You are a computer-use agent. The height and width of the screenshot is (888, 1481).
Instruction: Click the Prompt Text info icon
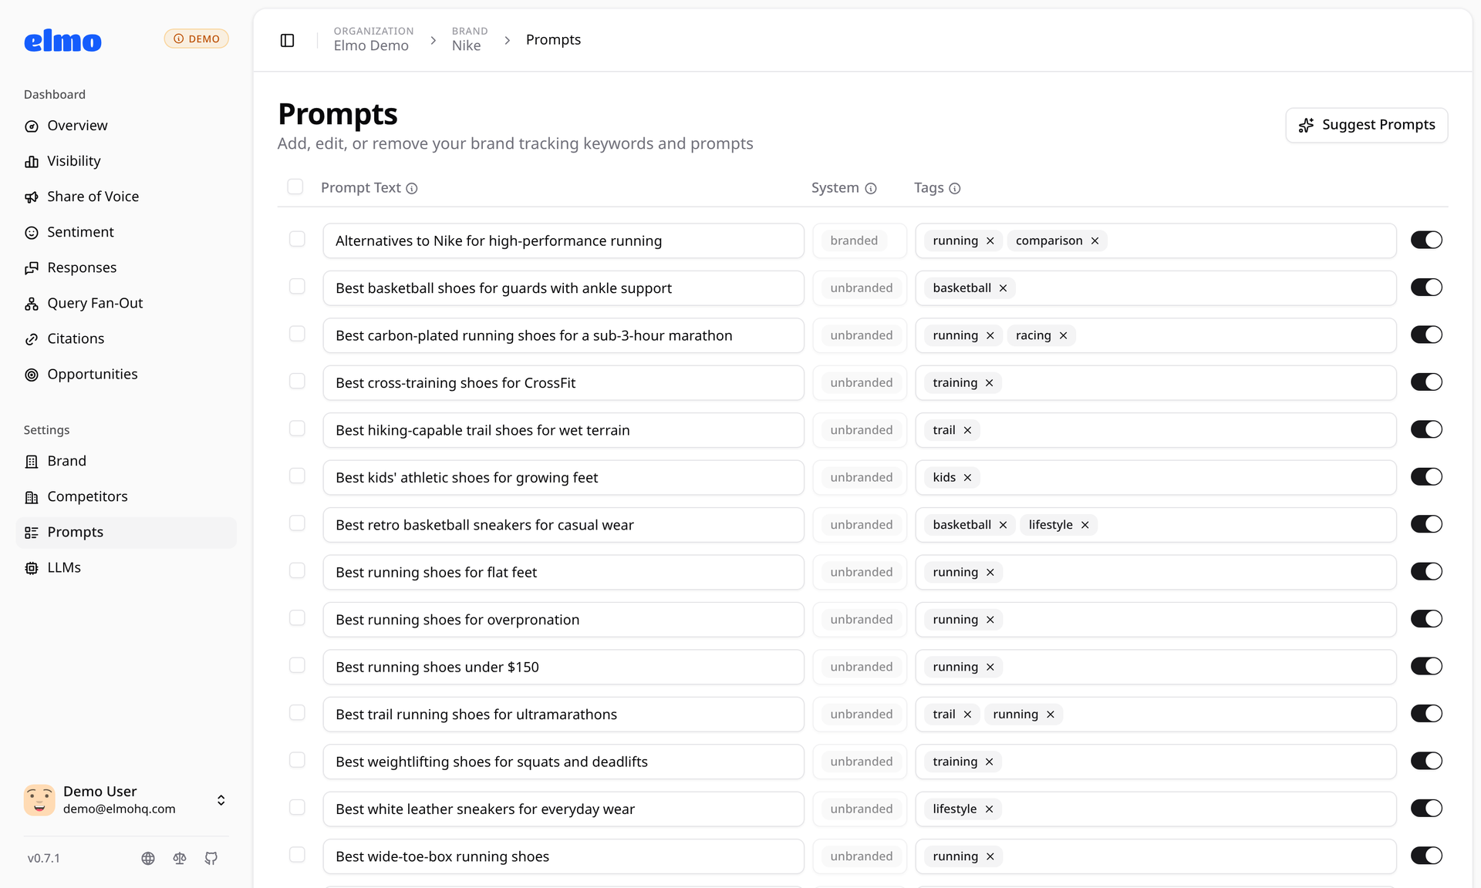(x=412, y=188)
